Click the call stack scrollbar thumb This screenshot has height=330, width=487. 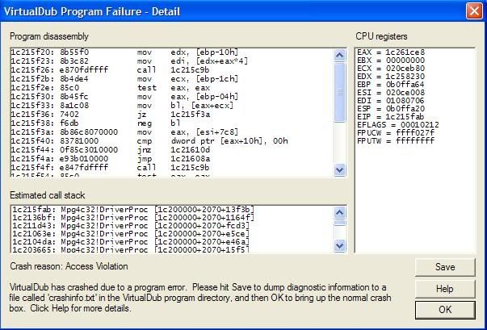[340, 223]
